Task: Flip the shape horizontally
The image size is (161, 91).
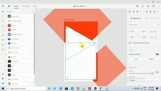Action: [x=152, y=37]
